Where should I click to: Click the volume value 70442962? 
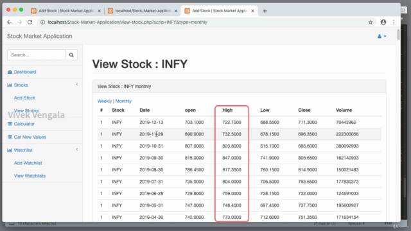(x=346, y=123)
